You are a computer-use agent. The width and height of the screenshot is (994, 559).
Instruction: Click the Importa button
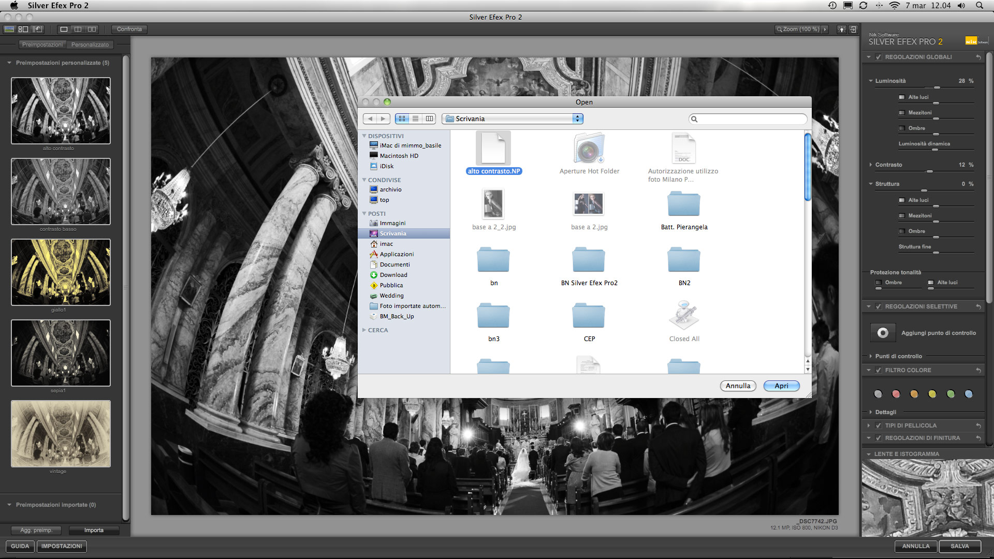94,530
